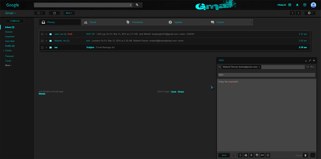This screenshot has width=321, height=159.
Task: Switch to the Promotions tab
Action: coord(144,22)
